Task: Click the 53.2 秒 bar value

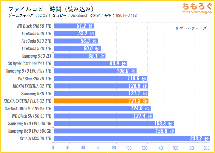Action: [86, 33]
